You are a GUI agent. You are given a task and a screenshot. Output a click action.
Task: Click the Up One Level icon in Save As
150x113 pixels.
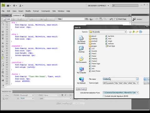tap(133, 32)
